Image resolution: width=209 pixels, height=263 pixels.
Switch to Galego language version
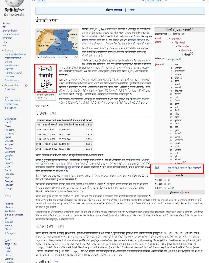pos(8,189)
